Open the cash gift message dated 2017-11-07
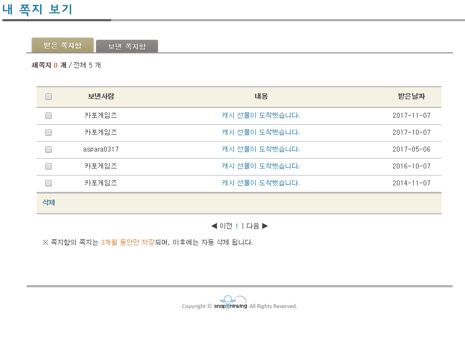Viewport: 465px width, 344px height. [261, 116]
